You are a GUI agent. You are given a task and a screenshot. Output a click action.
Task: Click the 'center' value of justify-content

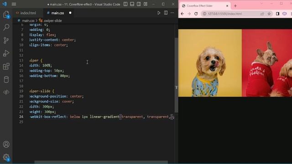click(x=68, y=40)
